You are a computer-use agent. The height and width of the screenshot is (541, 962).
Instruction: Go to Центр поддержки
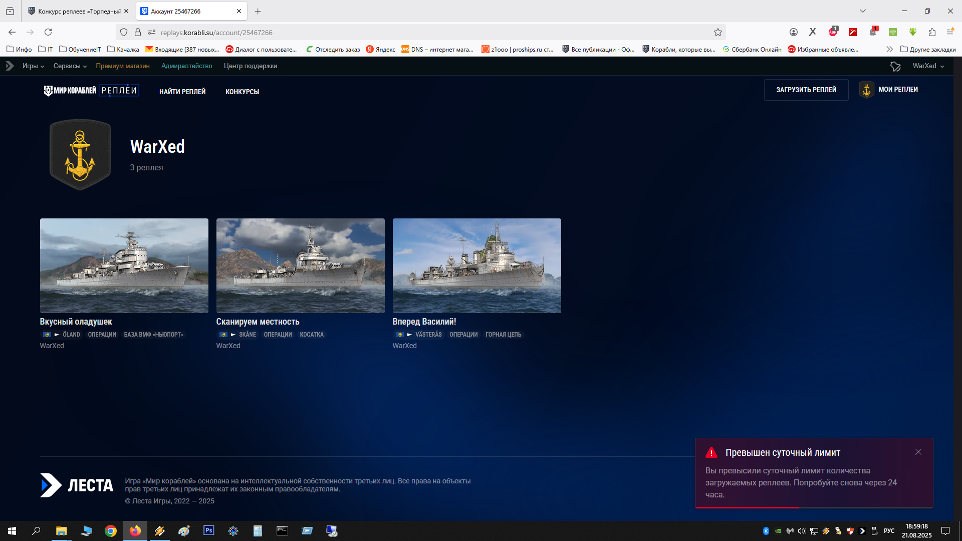[x=251, y=66]
